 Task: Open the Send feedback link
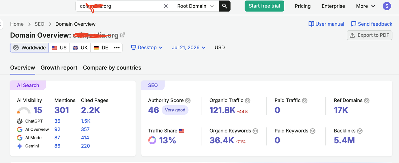(x=372, y=24)
